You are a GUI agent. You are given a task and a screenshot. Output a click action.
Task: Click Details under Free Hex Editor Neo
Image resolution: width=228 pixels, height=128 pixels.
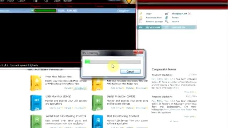click(x=69, y=88)
